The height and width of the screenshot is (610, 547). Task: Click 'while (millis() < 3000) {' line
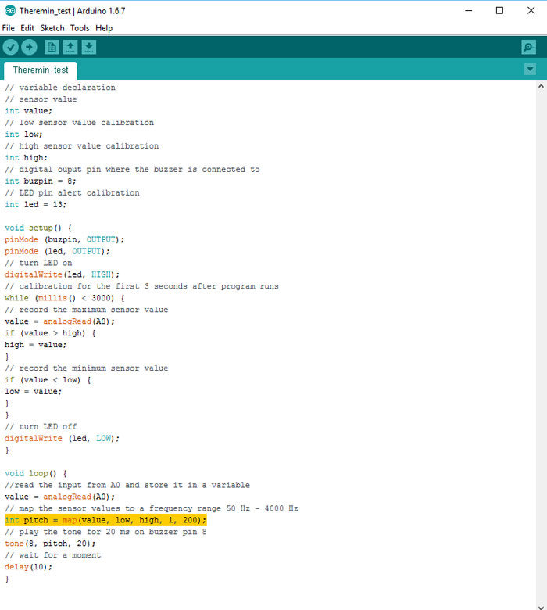coord(65,298)
